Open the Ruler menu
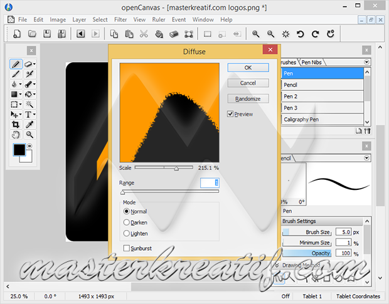Image resolution: width=389 pixels, height=304 pixels. pyautogui.click(x=159, y=19)
